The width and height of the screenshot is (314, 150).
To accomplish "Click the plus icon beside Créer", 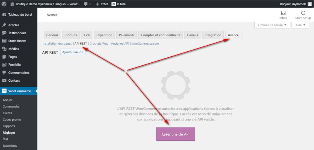I will [x=97, y=4].
